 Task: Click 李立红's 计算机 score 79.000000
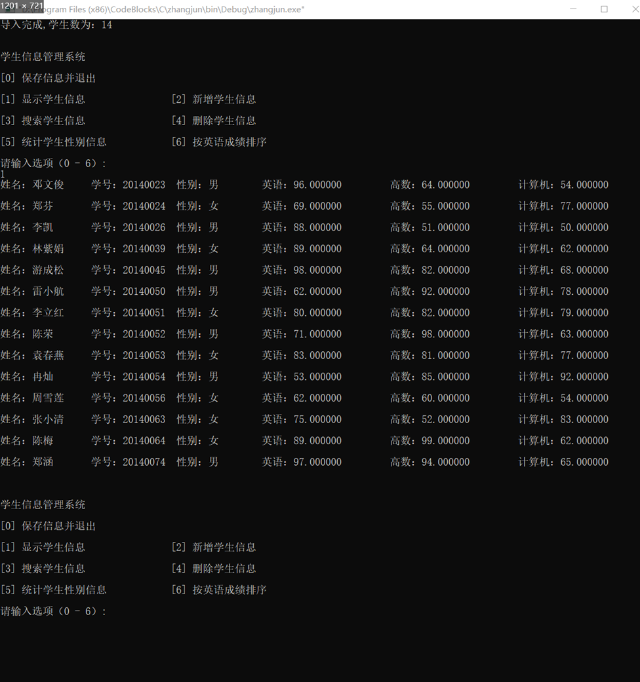(x=584, y=313)
